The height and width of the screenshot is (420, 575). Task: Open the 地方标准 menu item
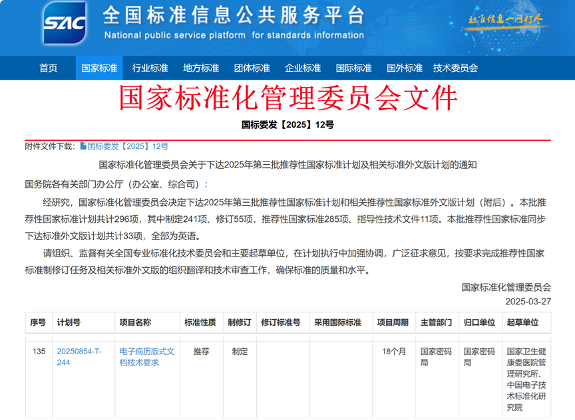coord(201,68)
